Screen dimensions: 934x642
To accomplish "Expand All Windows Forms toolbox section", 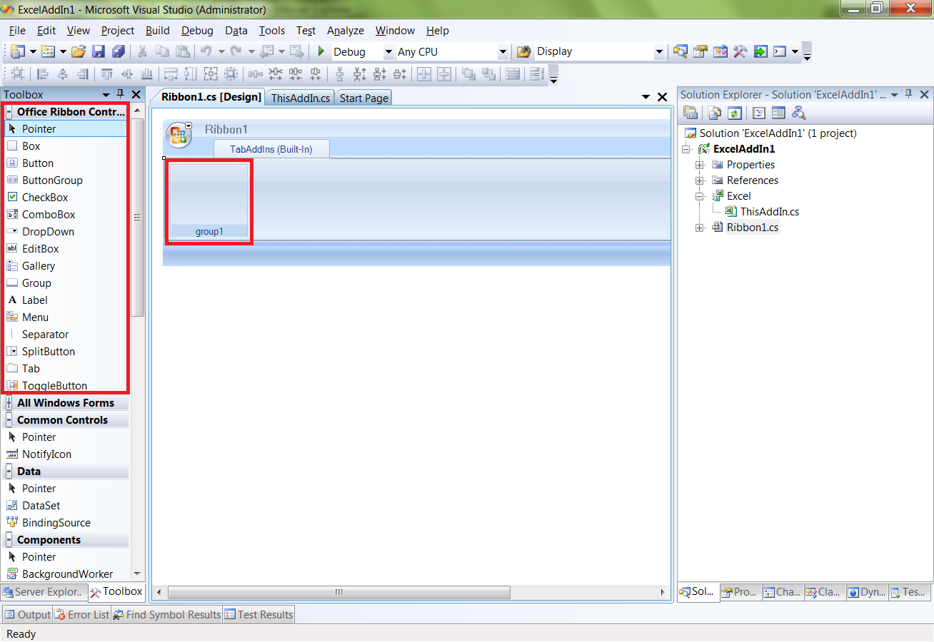I will 9,403.
